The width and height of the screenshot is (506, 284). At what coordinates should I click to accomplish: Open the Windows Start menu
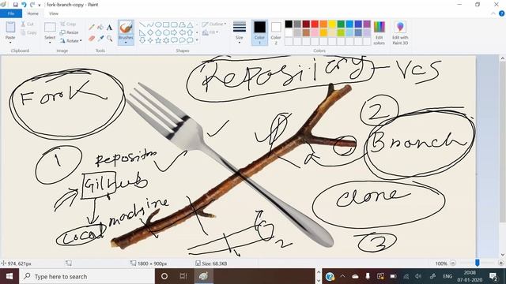click(9, 276)
